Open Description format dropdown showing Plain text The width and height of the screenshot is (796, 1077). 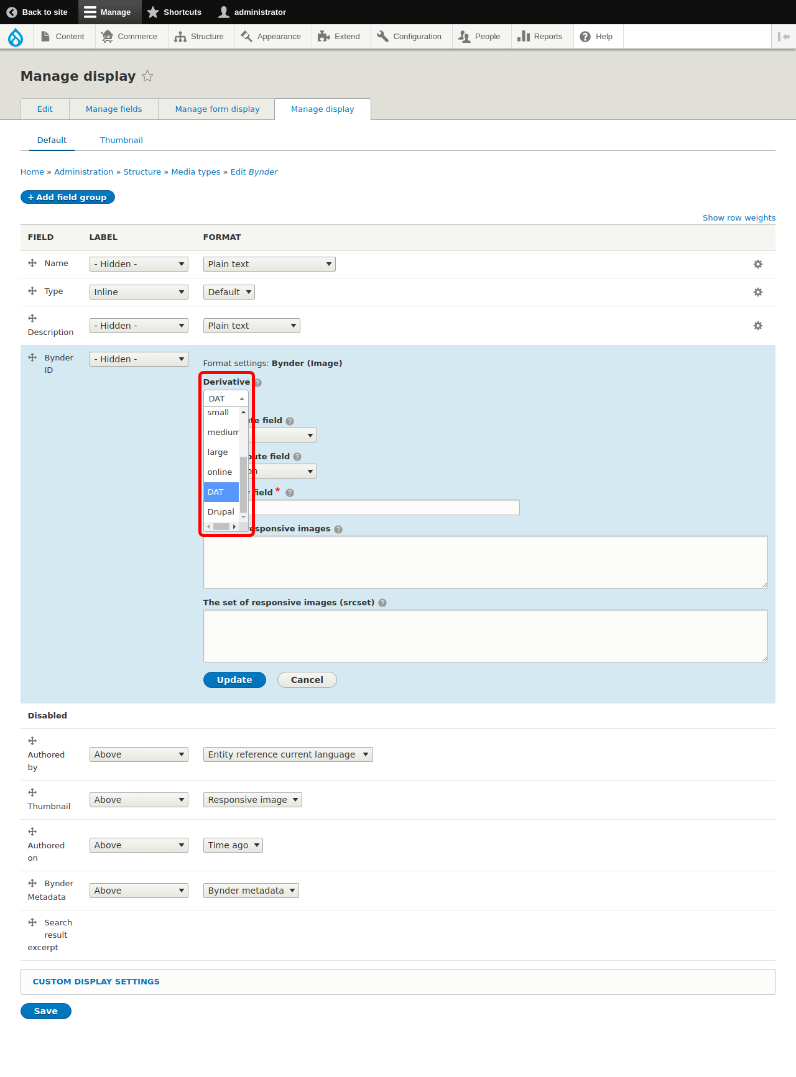[x=251, y=326]
